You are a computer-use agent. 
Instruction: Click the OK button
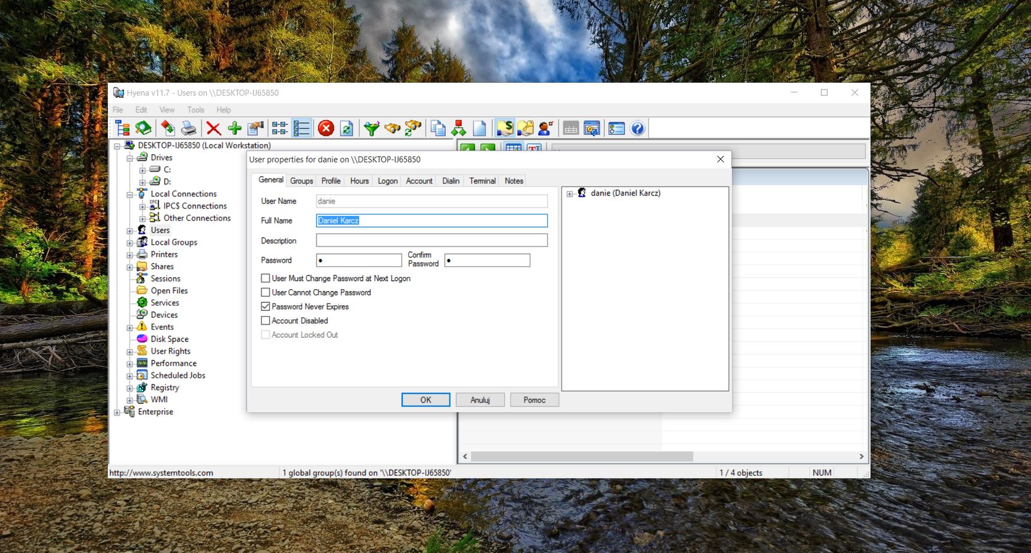click(x=426, y=400)
